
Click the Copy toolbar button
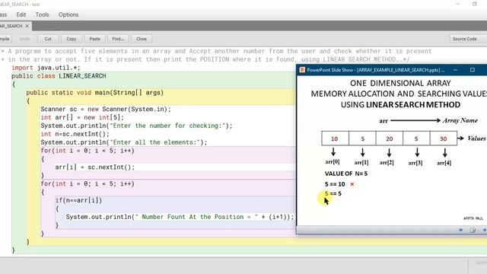(x=71, y=39)
